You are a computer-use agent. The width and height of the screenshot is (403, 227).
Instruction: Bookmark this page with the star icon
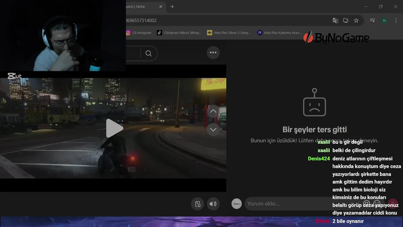pyautogui.click(x=356, y=20)
